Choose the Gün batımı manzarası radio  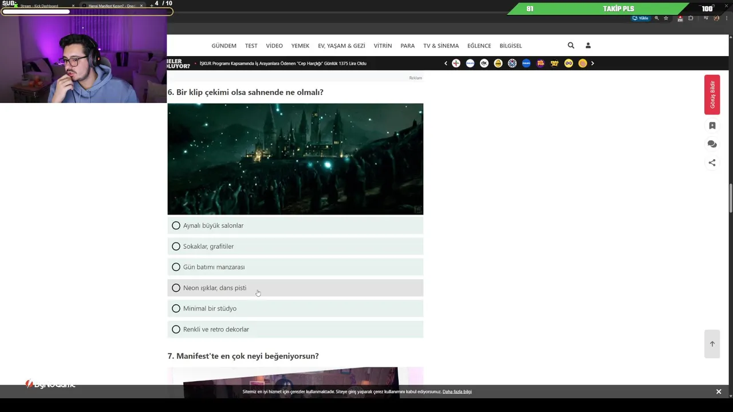click(176, 267)
